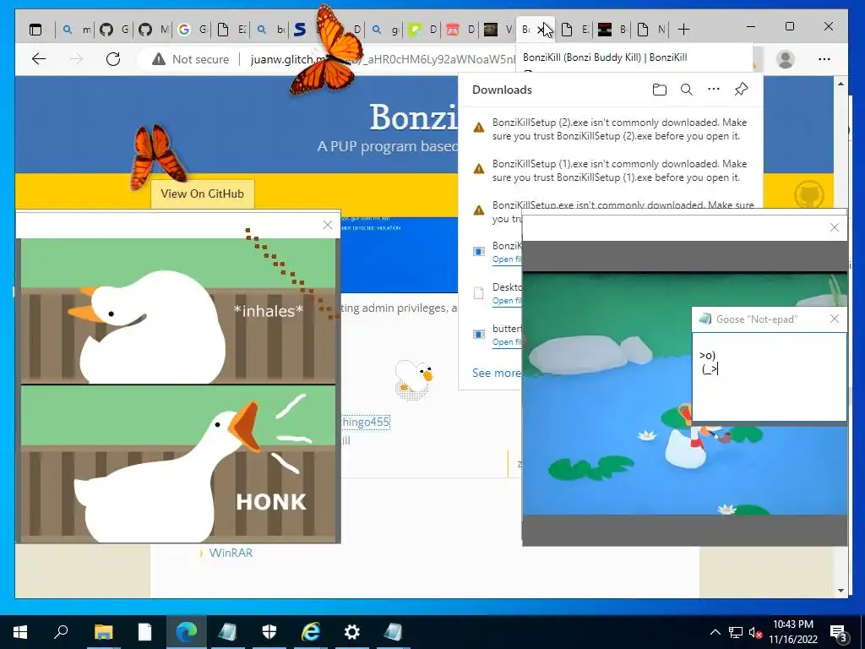
Task: Open Edge Settings and more menu
Action: pos(824,59)
